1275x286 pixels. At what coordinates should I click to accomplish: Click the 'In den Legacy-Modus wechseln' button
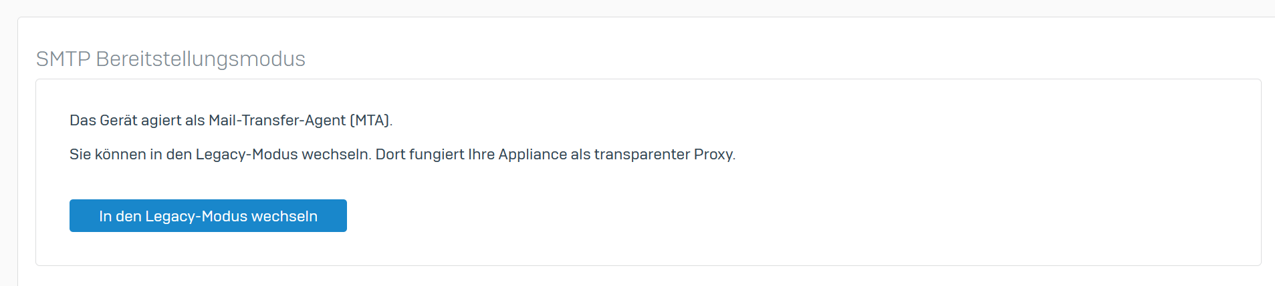pyautogui.click(x=208, y=216)
